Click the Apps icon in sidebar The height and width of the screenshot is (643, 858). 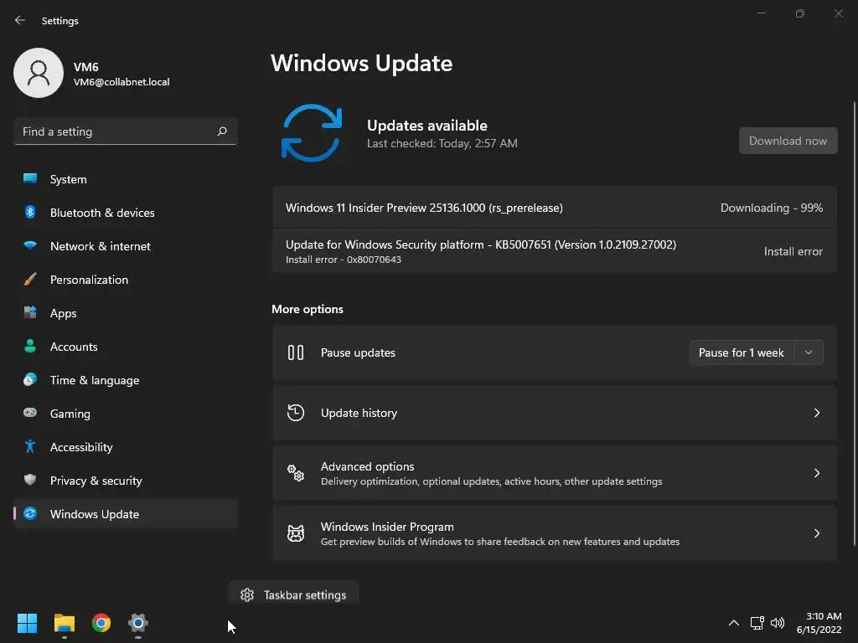click(30, 313)
